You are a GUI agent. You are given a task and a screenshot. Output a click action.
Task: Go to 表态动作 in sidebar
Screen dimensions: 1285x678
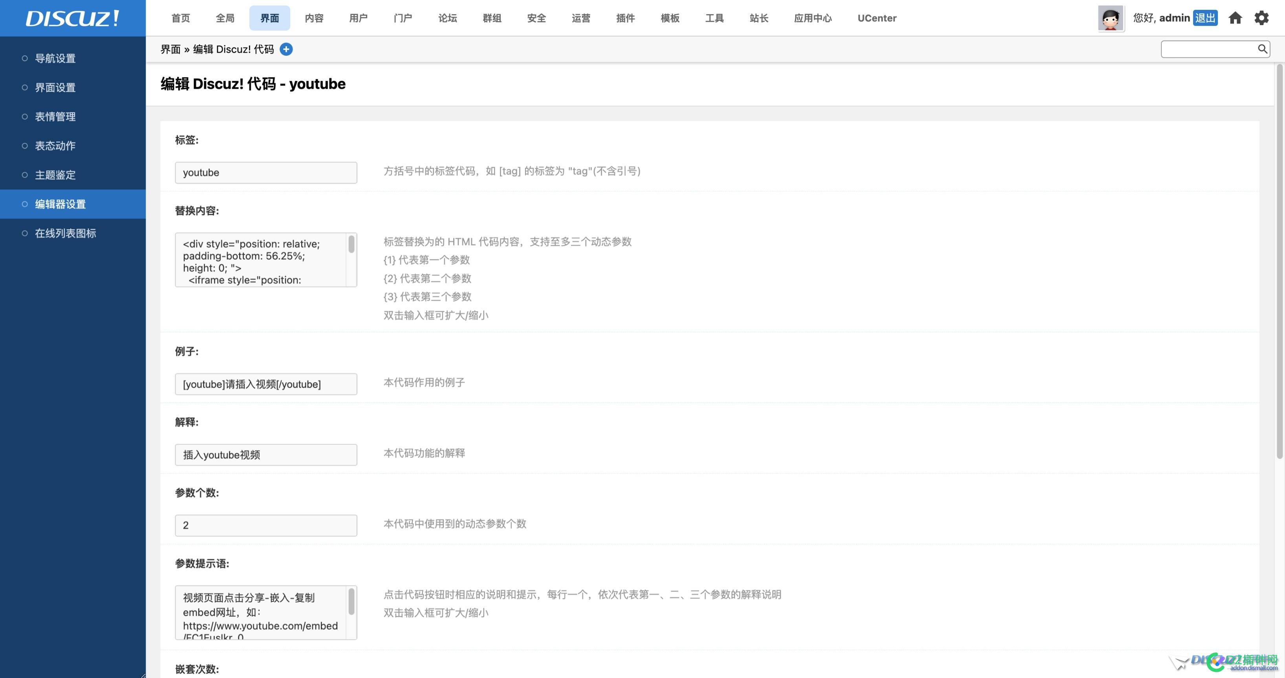(x=73, y=146)
